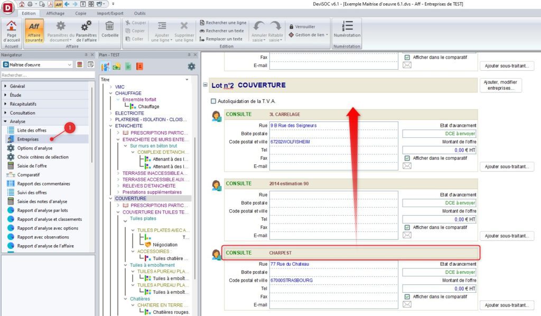Toggle Autoliquidation de la T.V.A. checkbox
This screenshot has height=316, width=541.
tap(213, 101)
